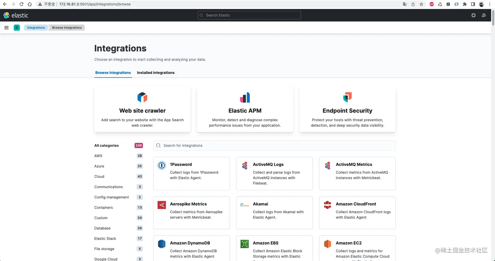Select All categories filter
Viewport: 495px width, 261px height.
(x=107, y=145)
